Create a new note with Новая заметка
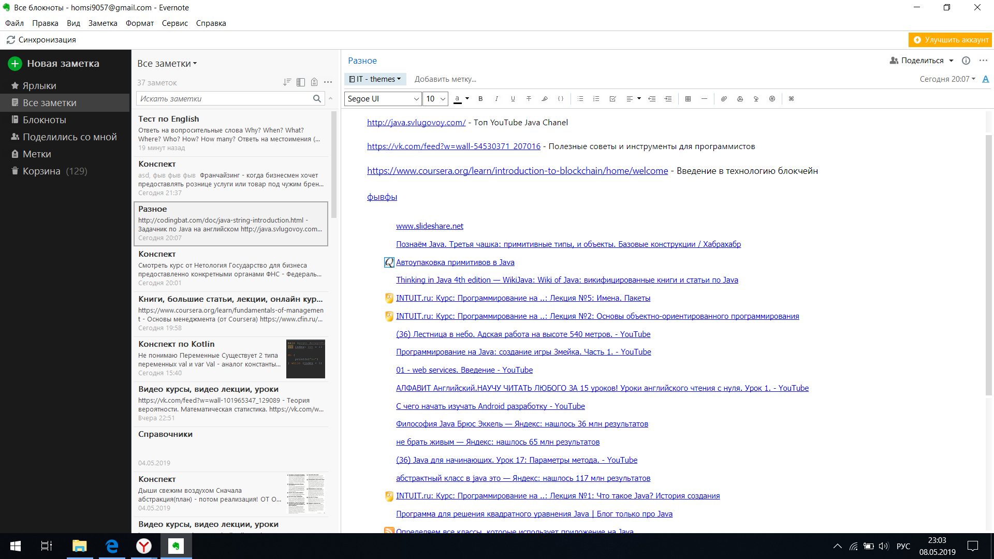The height and width of the screenshot is (559, 994). pos(54,64)
